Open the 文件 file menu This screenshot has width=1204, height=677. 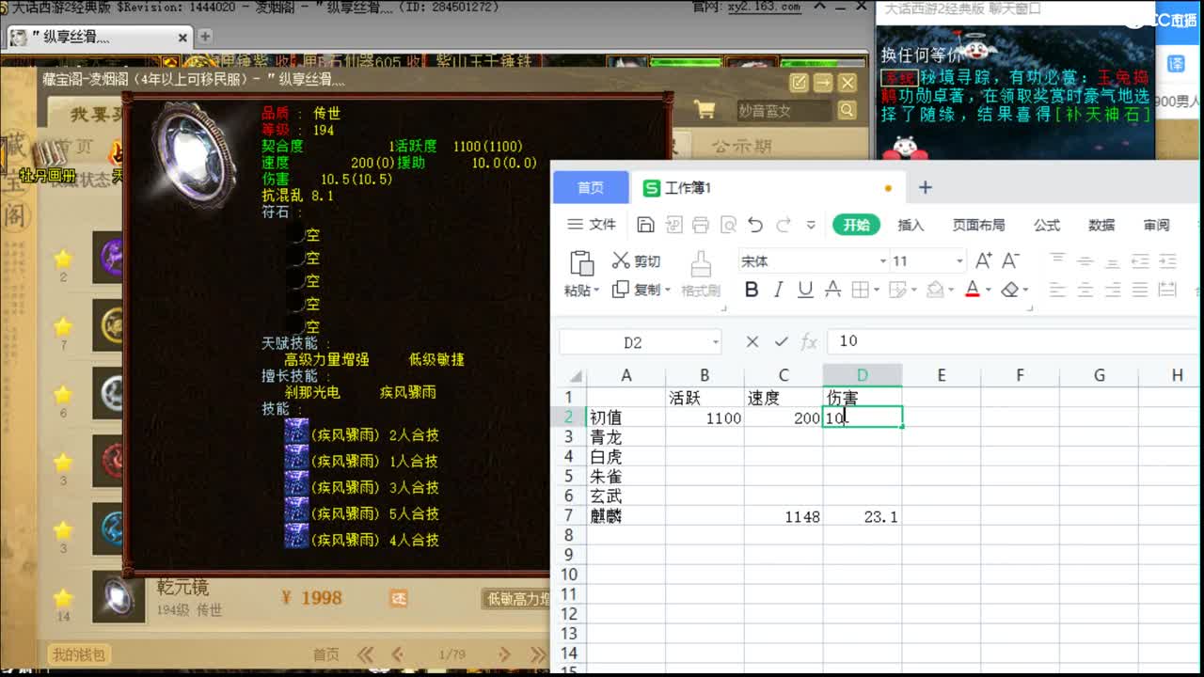(592, 225)
